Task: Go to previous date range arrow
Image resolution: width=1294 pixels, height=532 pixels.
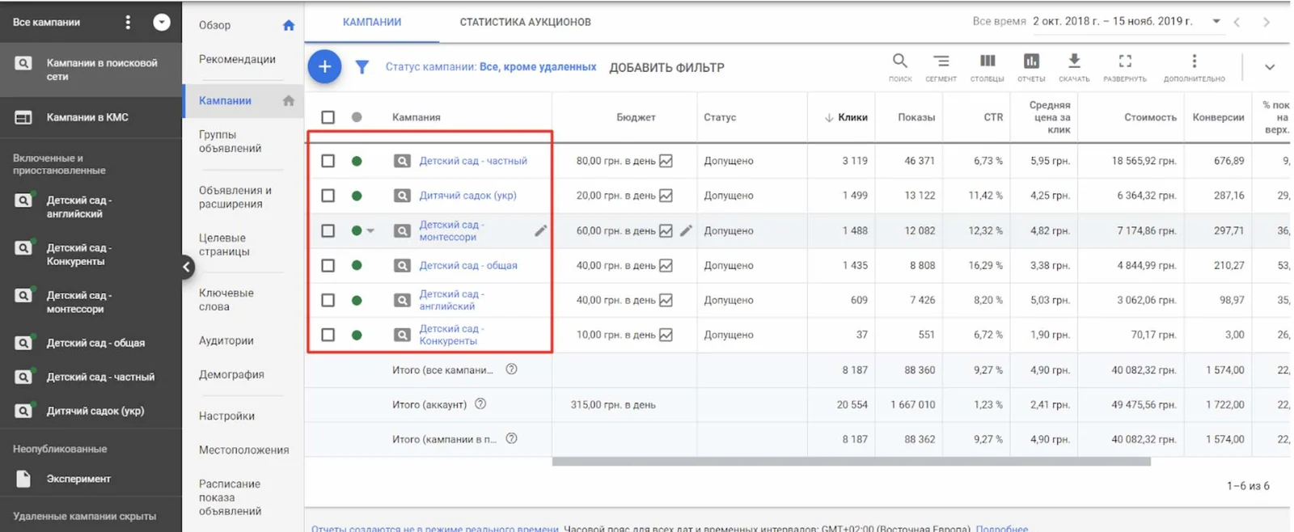Action: (1237, 22)
